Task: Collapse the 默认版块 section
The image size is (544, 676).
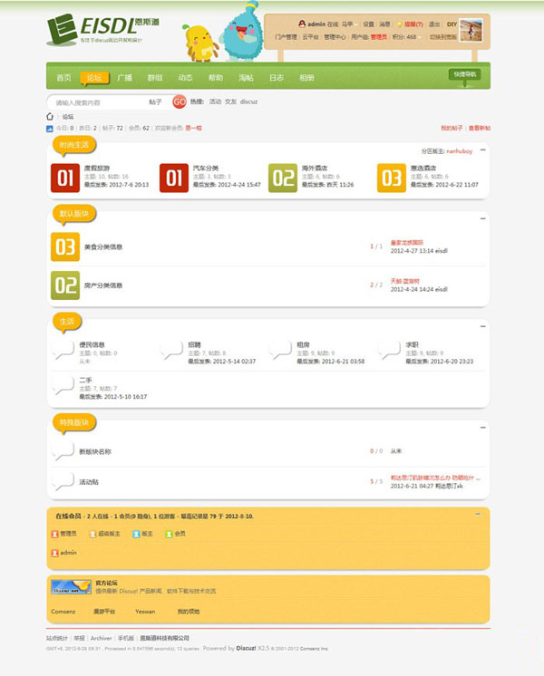Action: pyautogui.click(x=483, y=218)
